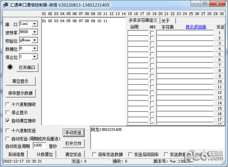Uncheck 自动清空接收 checkbox
228x167 pixels.
click(x=8, y=121)
